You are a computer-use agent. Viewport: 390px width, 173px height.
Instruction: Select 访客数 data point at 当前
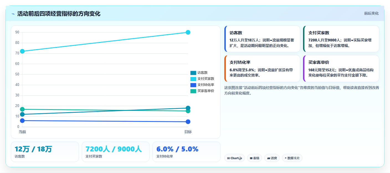(x=22, y=114)
